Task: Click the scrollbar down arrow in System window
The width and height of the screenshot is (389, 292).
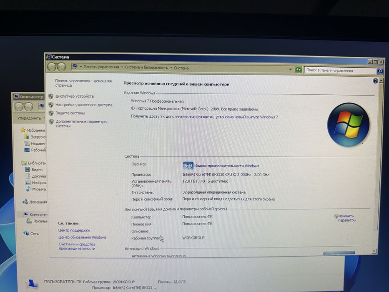Action: tap(374, 251)
